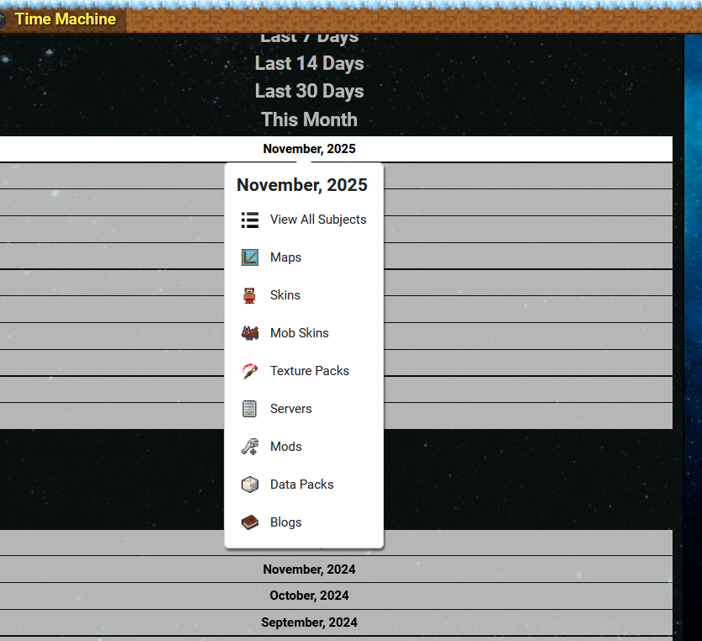Click the Skins character icon

pos(250,295)
